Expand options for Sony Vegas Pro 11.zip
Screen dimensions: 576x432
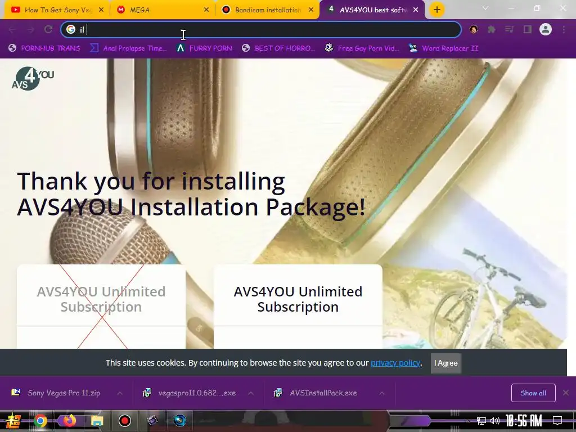click(120, 393)
